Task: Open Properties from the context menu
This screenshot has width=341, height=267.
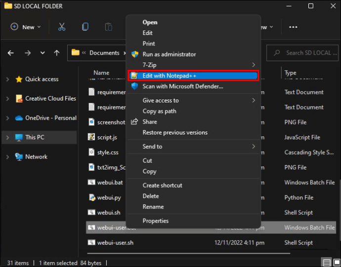Action: pos(155,221)
